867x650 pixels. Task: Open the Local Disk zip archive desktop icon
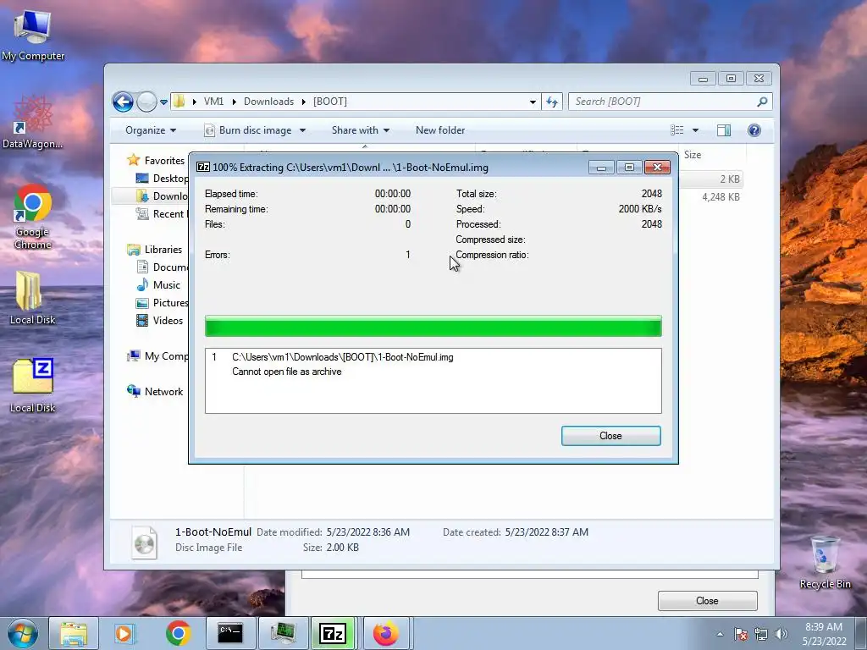tap(33, 385)
